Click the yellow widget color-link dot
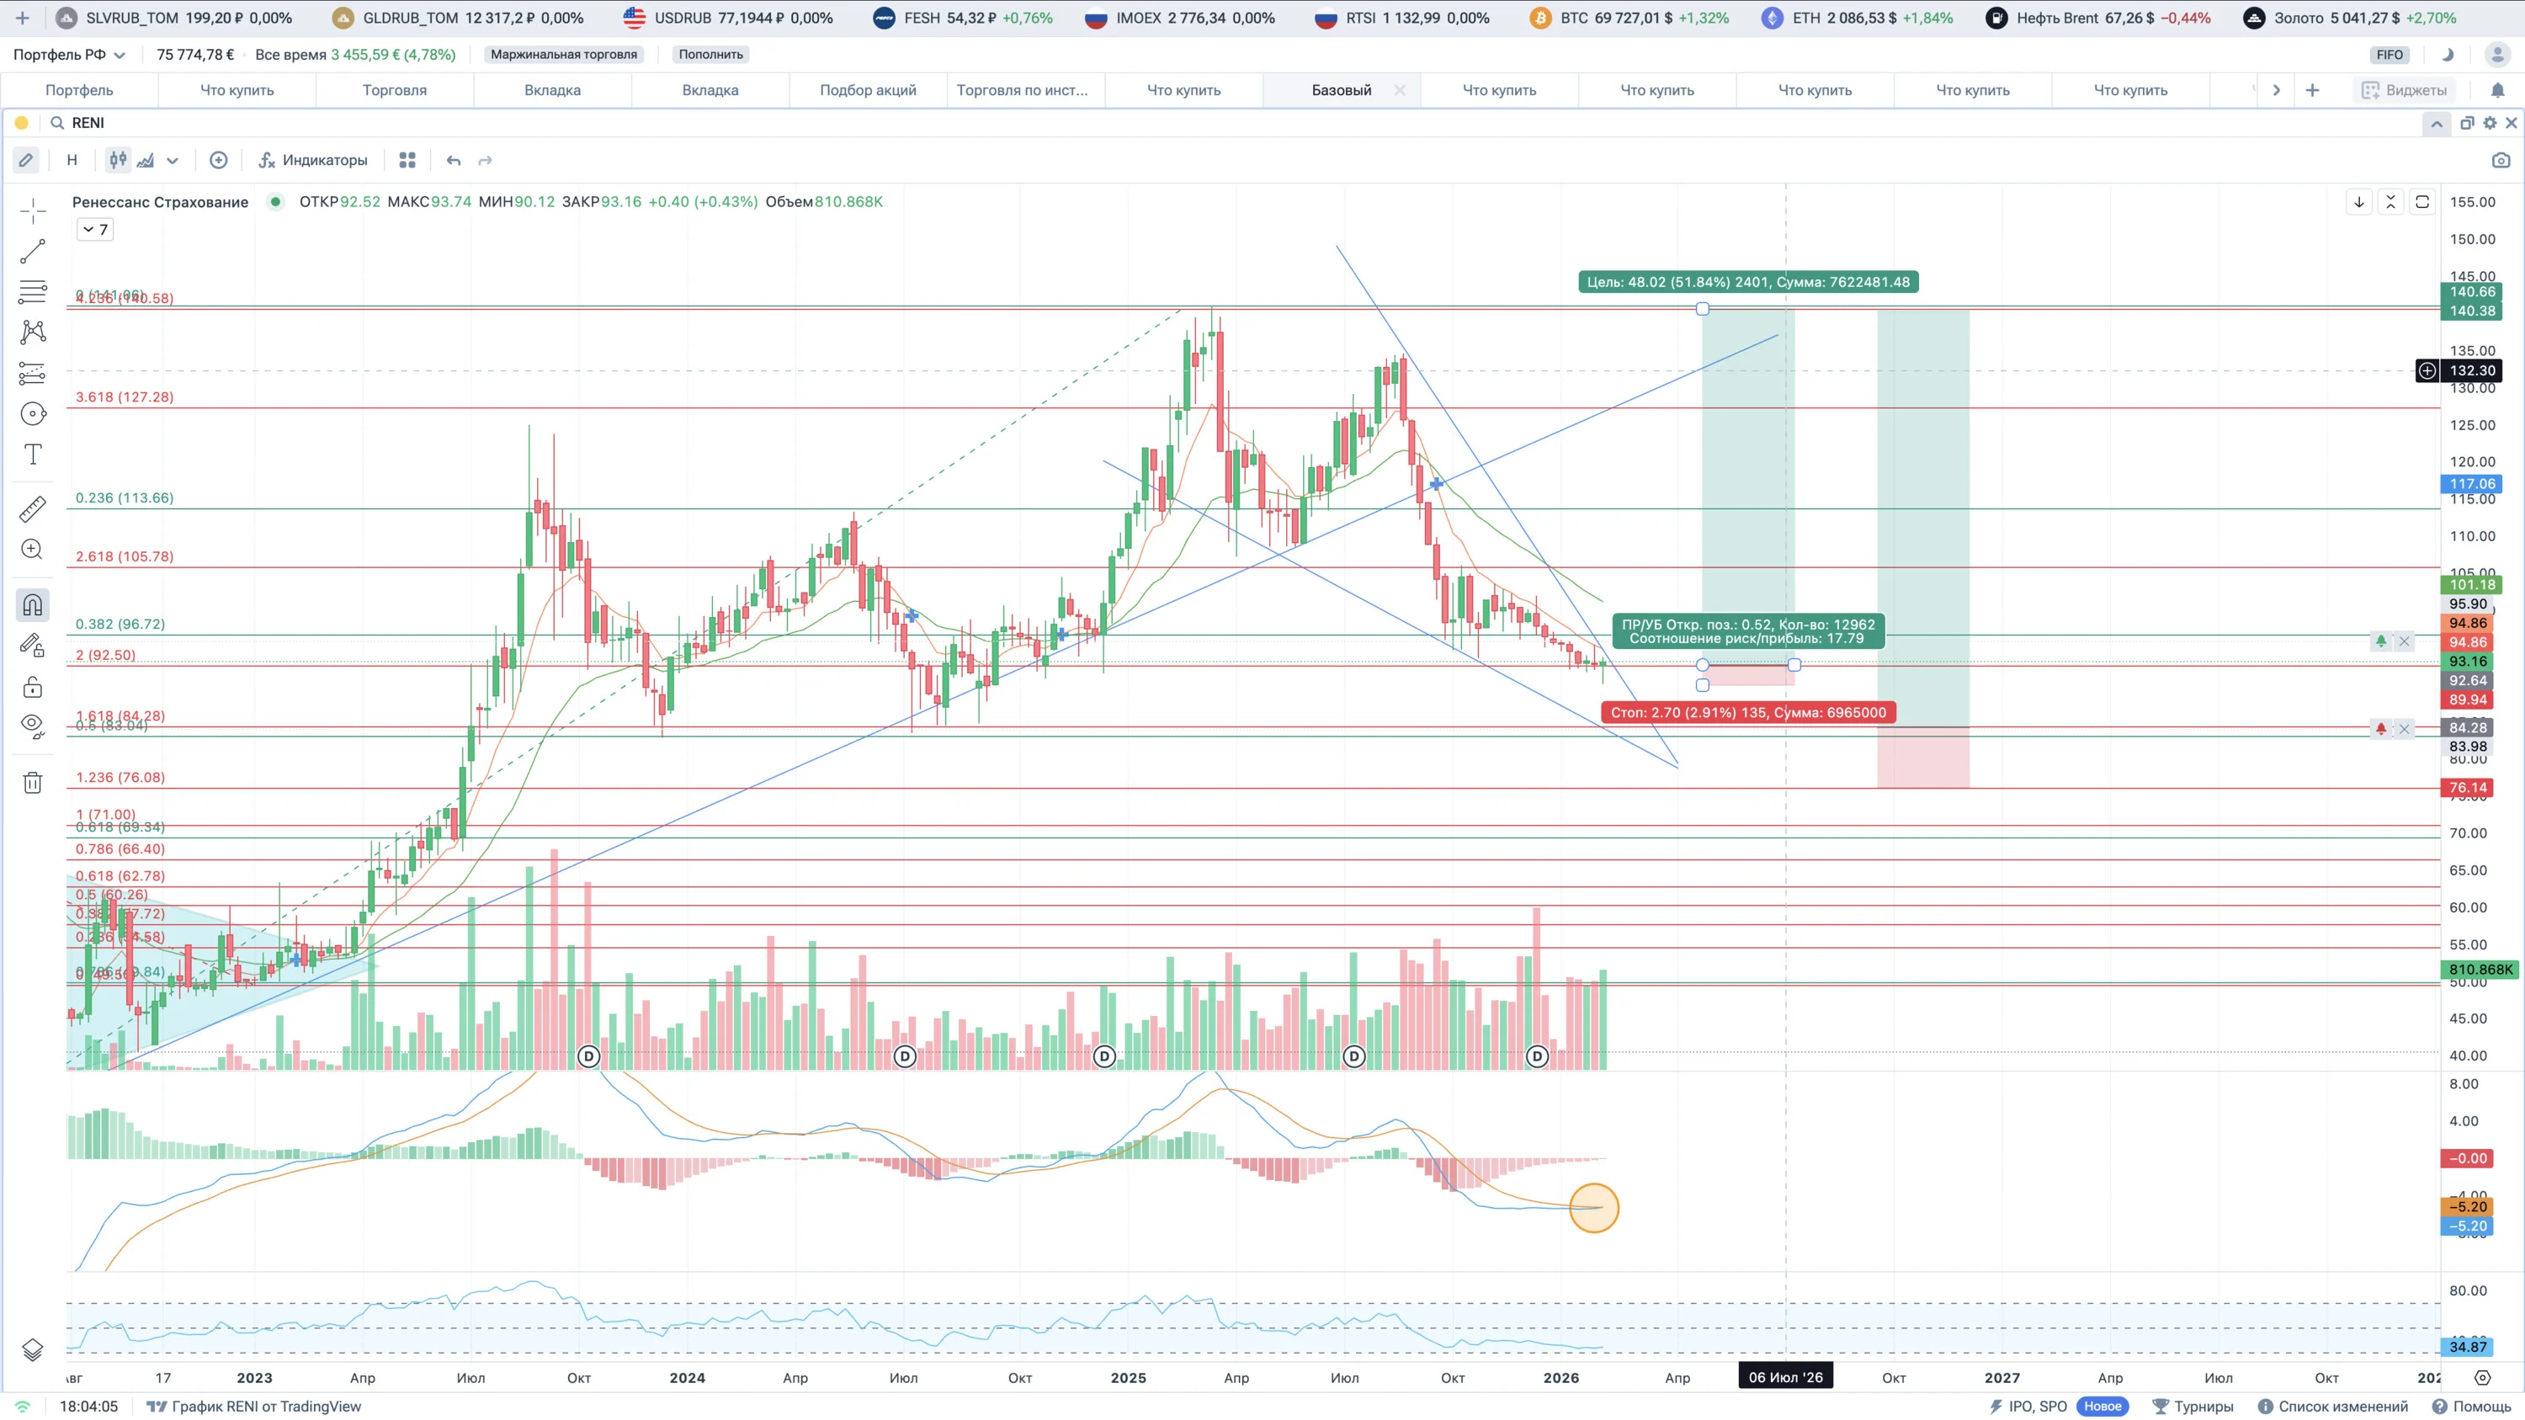The height and width of the screenshot is (1420, 2525). point(22,123)
